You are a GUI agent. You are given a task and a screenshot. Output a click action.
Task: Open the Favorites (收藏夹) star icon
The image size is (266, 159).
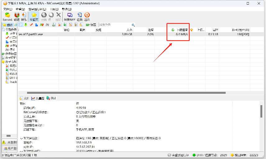tap(34, 16)
